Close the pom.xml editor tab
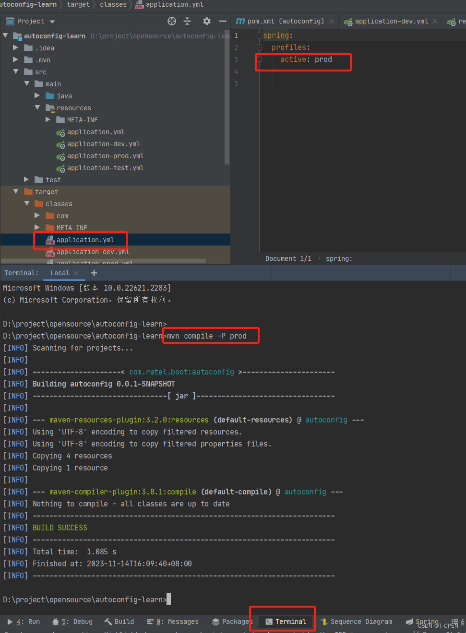This screenshot has width=466, height=633. click(x=332, y=21)
